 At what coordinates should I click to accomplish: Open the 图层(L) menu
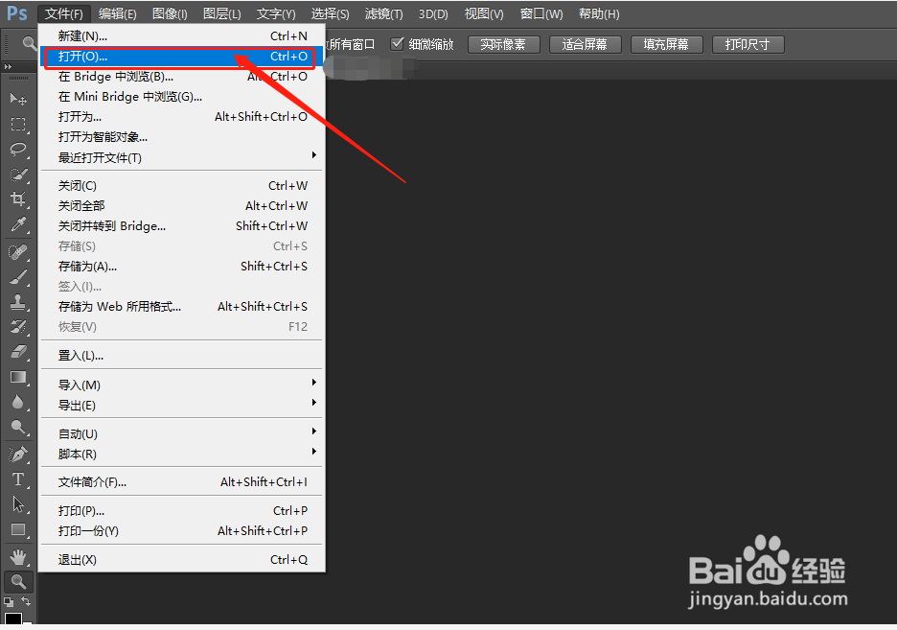222,13
